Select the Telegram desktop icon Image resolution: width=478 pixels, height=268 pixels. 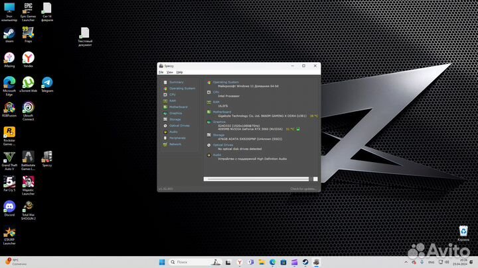[x=47, y=85]
